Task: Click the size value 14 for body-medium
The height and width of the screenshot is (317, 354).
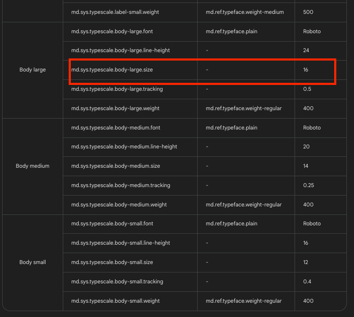Action: coord(305,166)
